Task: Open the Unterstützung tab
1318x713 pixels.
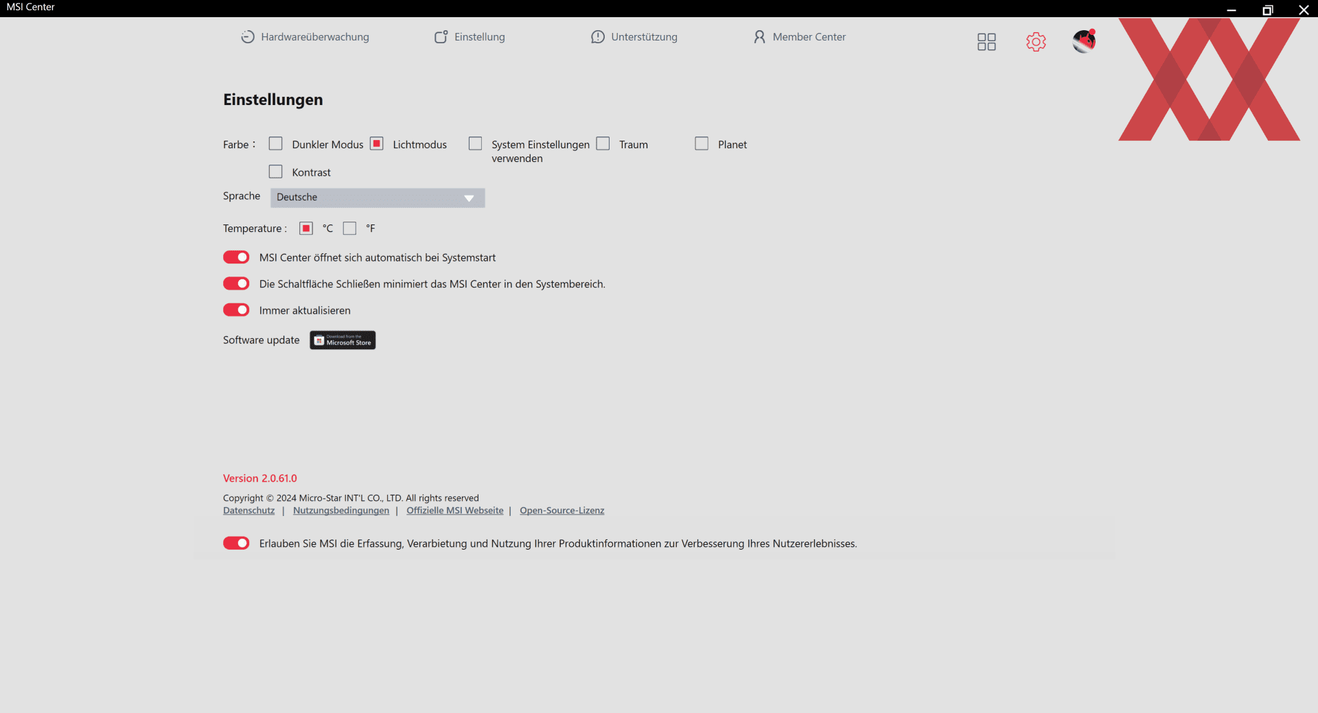Action: 634,37
